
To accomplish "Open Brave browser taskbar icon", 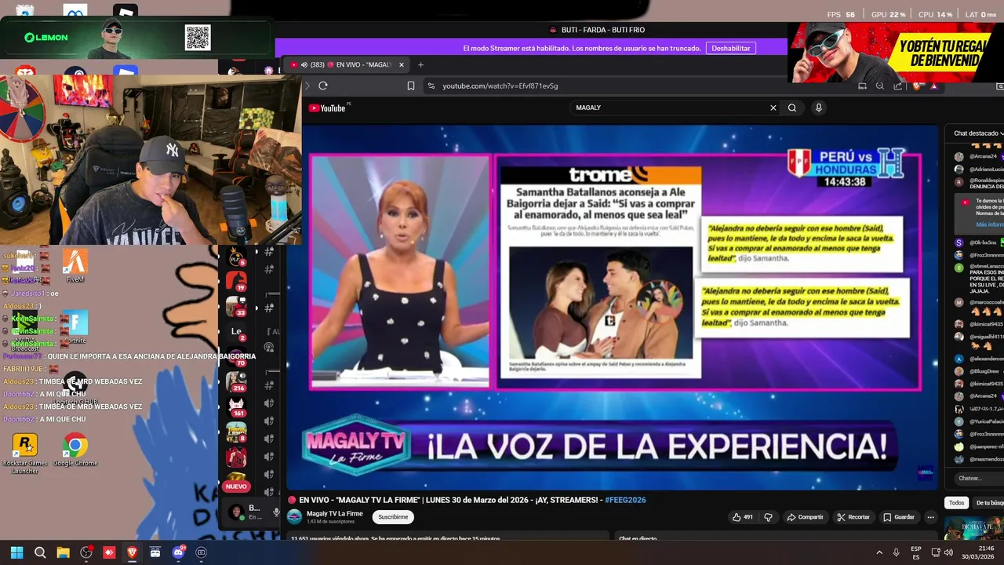I will click(x=132, y=552).
